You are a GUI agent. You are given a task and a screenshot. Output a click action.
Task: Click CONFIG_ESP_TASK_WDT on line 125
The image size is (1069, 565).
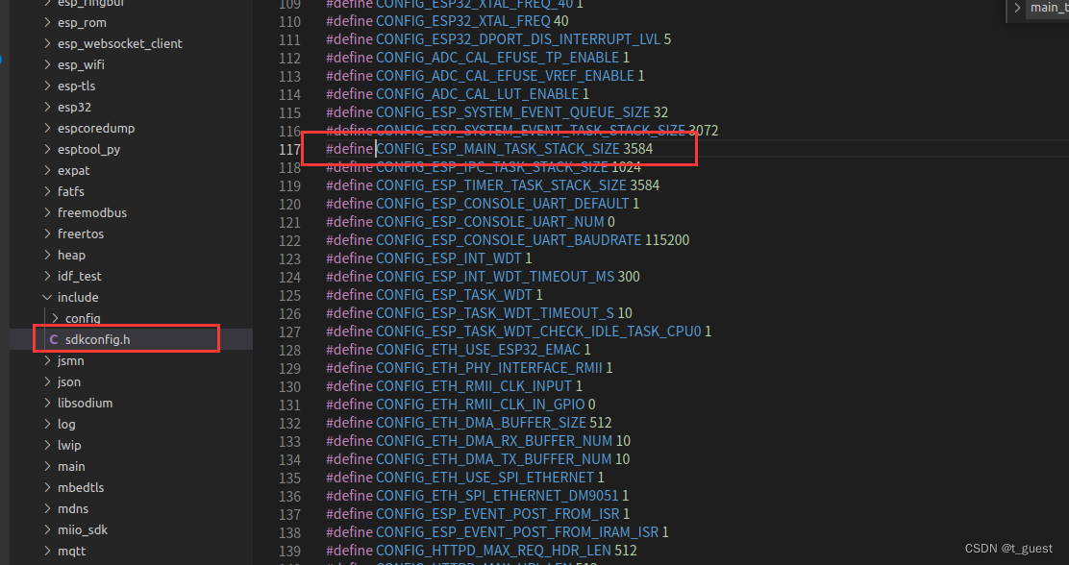[454, 294]
